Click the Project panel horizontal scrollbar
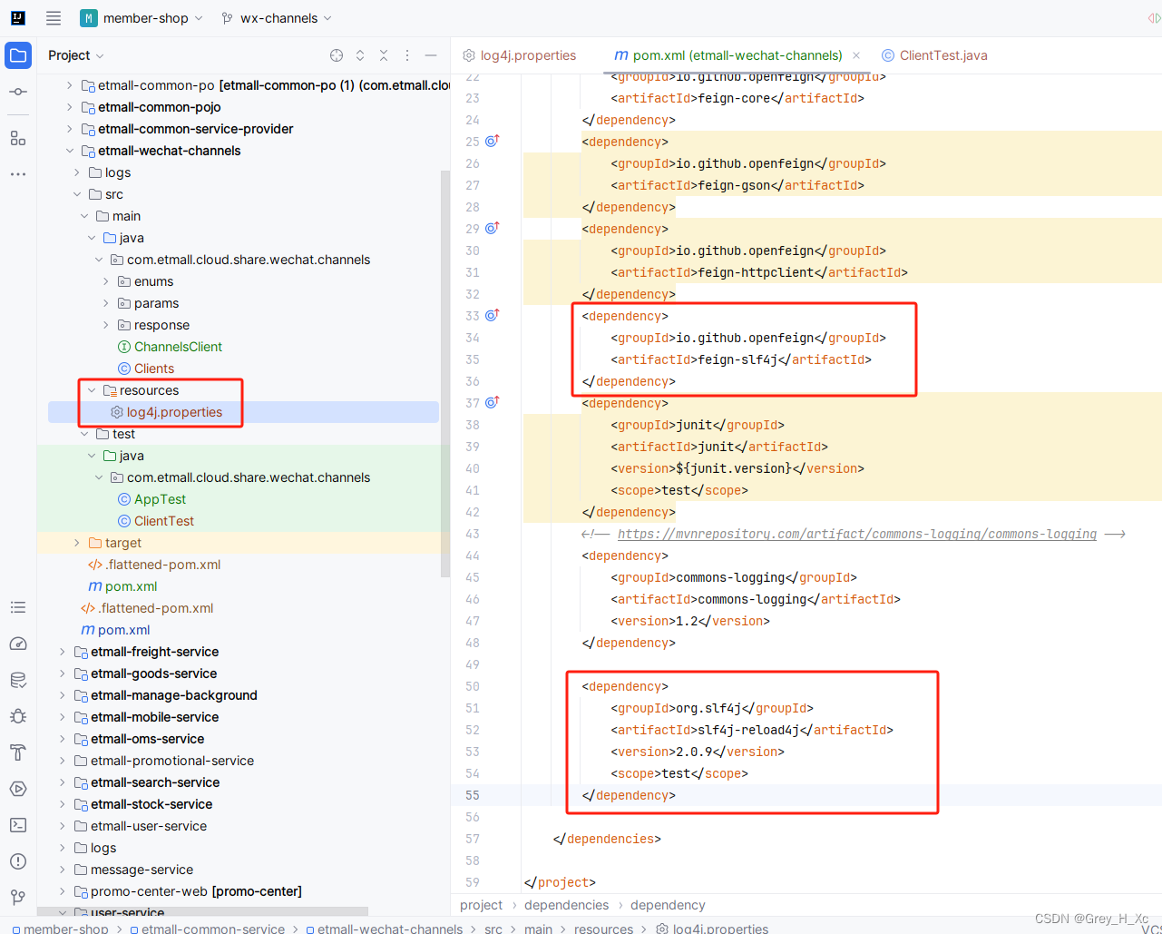The image size is (1162, 934). click(x=202, y=911)
